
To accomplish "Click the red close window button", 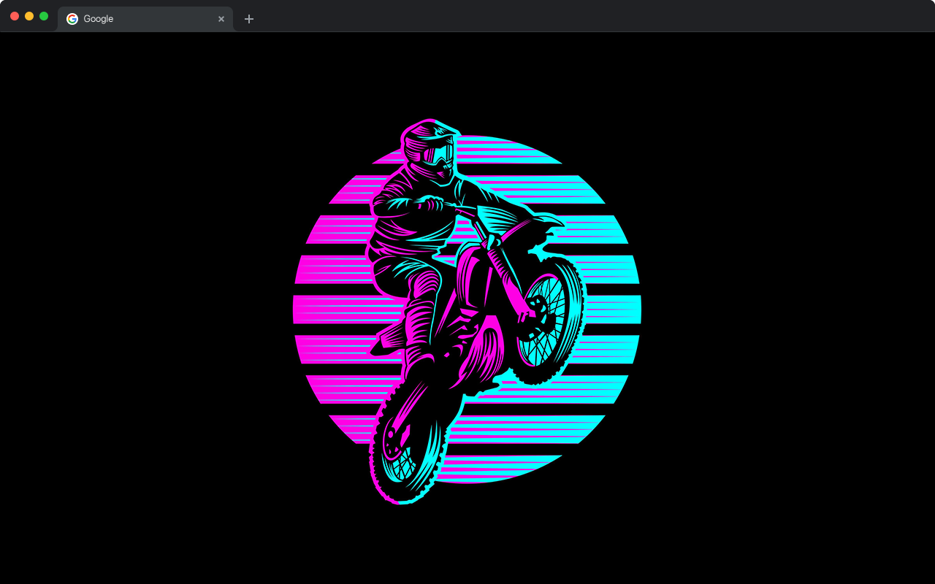I will point(15,16).
